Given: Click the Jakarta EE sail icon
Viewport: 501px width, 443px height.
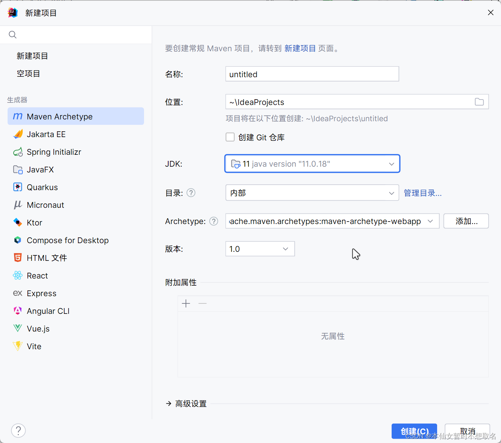Looking at the screenshot, I should click(x=18, y=134).
